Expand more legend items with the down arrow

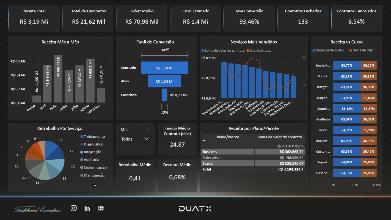[95, 186]
